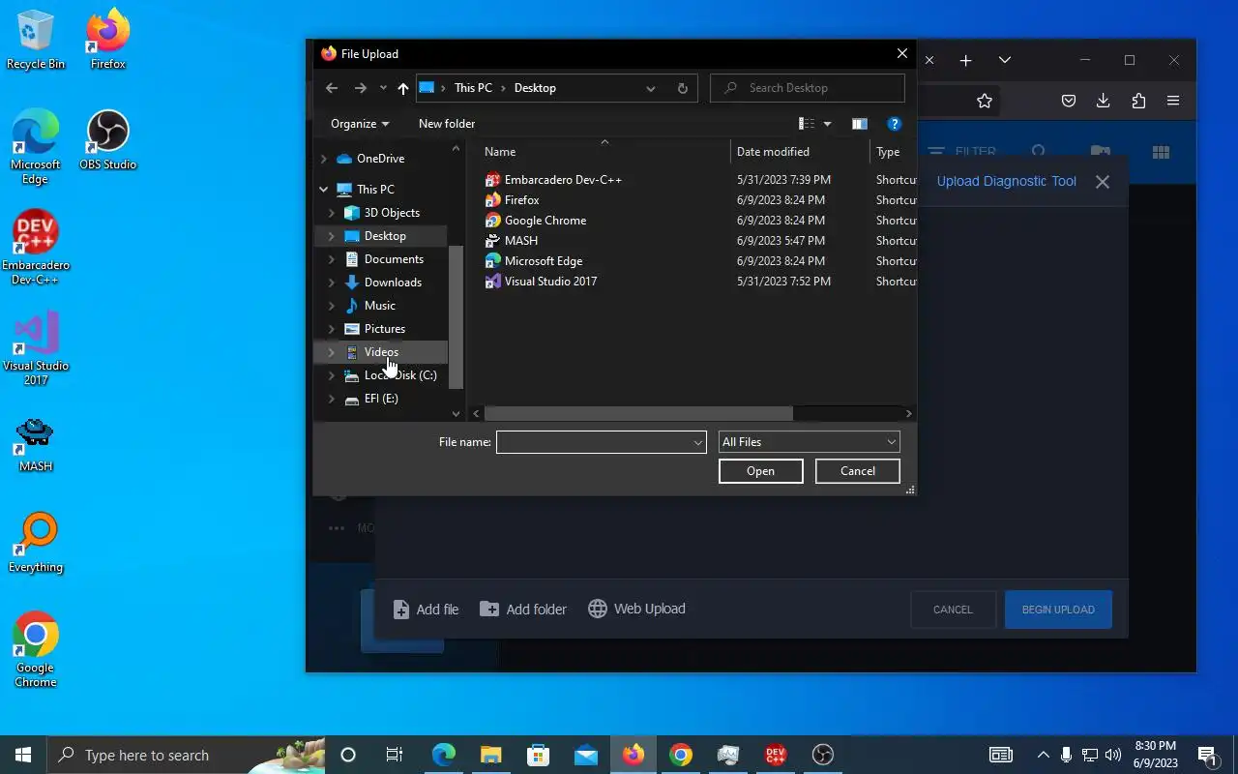
Task: Select the Pictures folder
Action: 384,329
